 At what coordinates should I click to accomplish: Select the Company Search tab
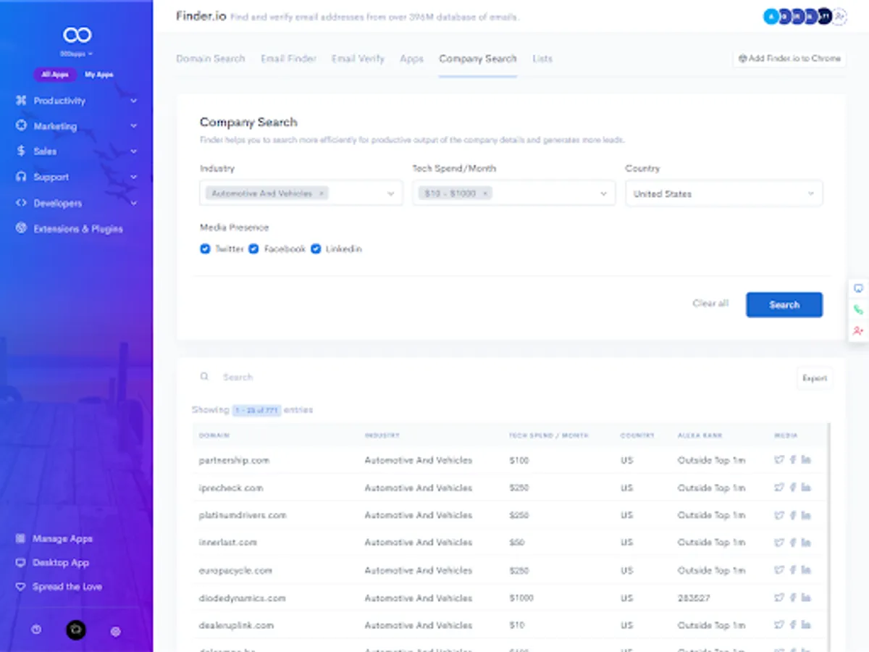tap(478, 59)
